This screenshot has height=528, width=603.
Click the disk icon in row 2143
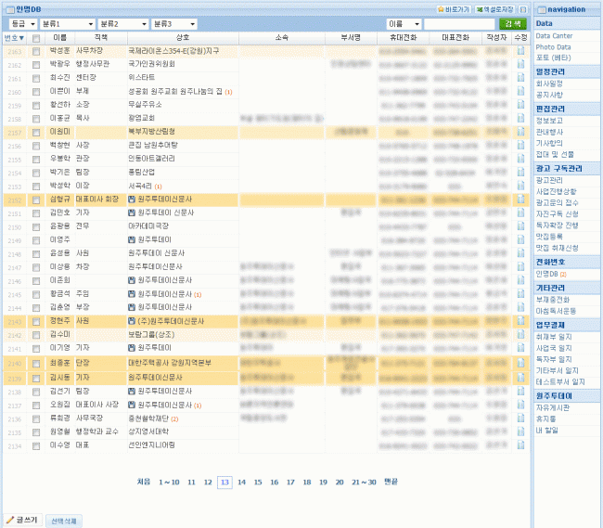(132, 320)
